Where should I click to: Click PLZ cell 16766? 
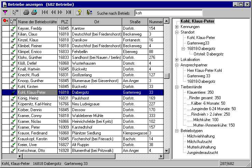pos(65,104)
